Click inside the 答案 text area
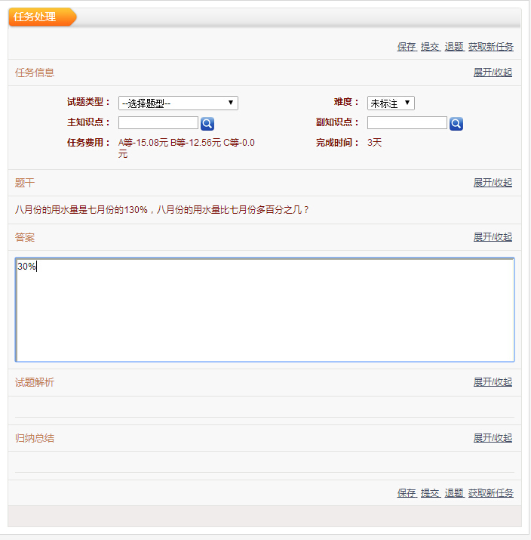Image resolution: width=531 pixels, height=540 pixels. coord(265,310)
